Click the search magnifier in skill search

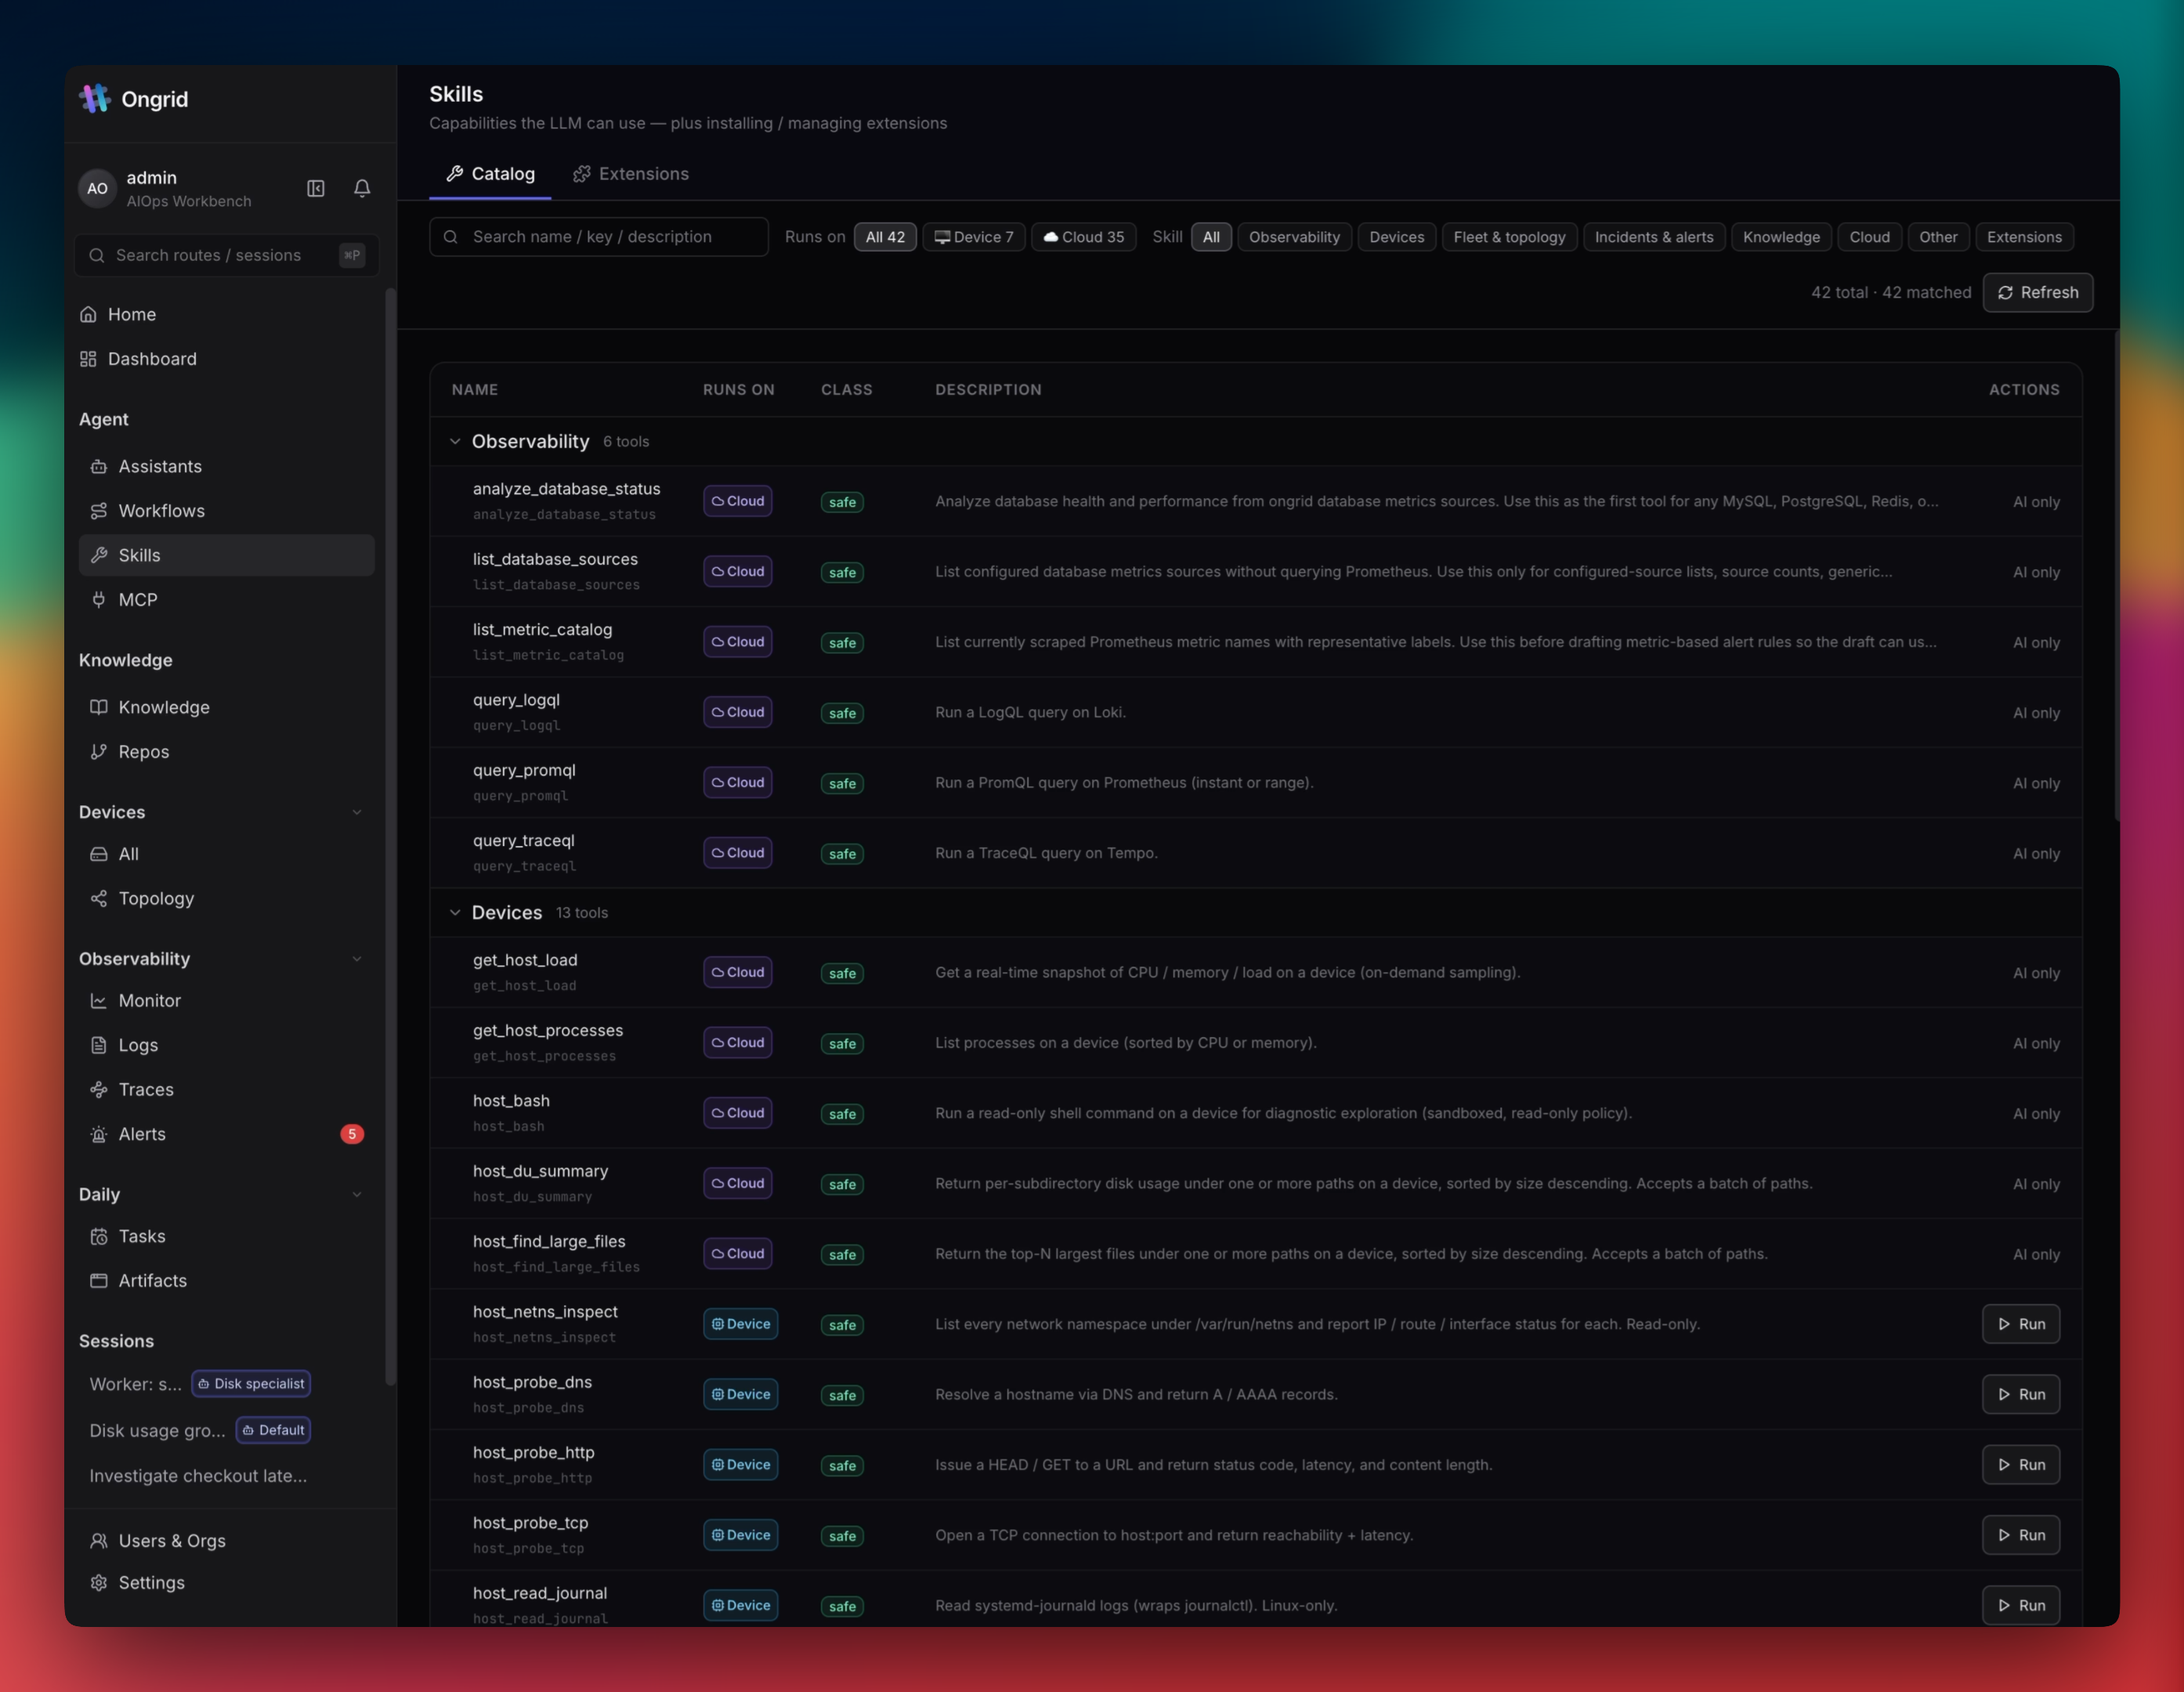pyautogui.click(x=451, y=237)
